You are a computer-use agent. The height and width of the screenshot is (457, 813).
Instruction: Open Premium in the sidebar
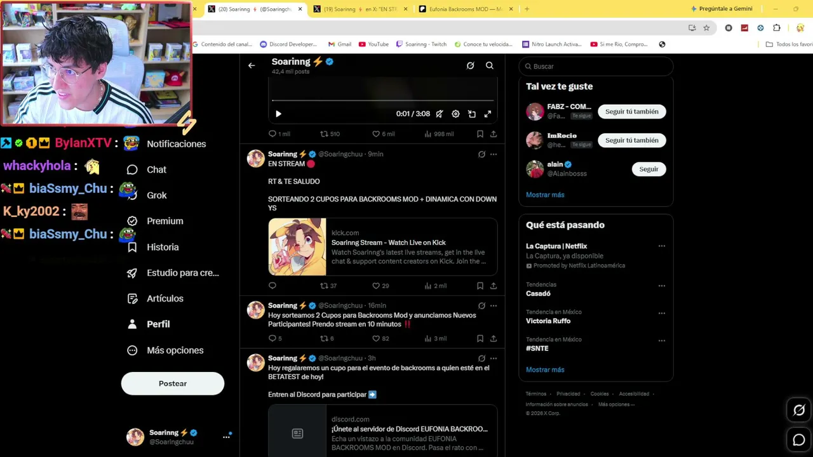pyautogui.click(x=155, y=221)
